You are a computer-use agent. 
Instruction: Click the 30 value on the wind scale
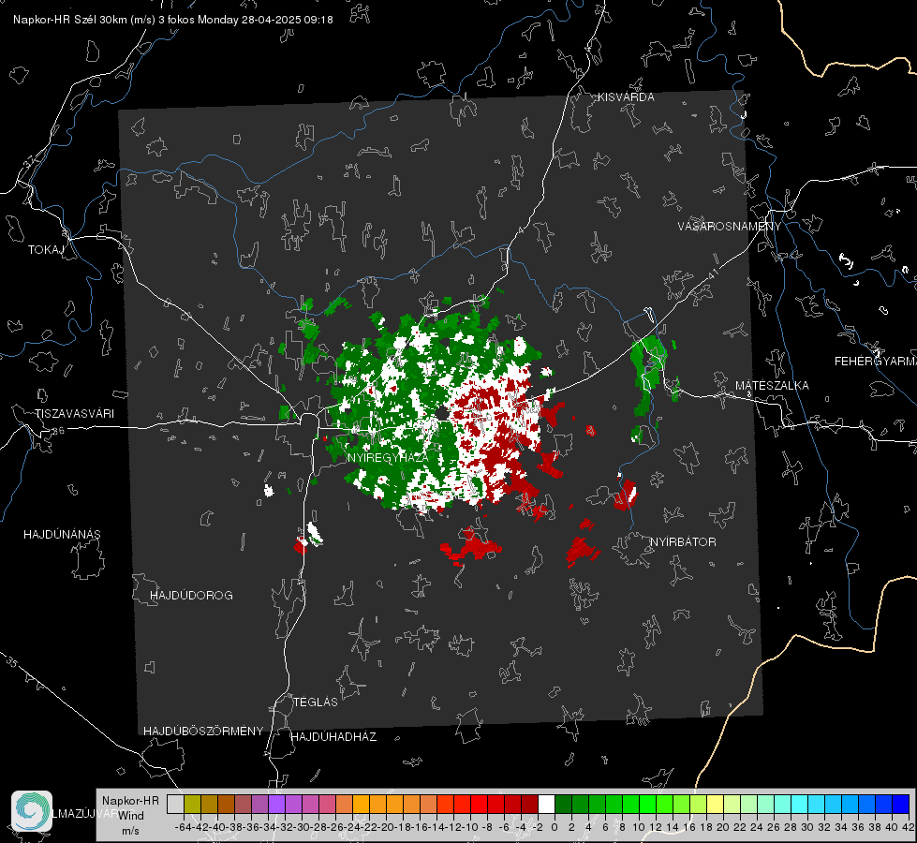click(x=807, y=827)
